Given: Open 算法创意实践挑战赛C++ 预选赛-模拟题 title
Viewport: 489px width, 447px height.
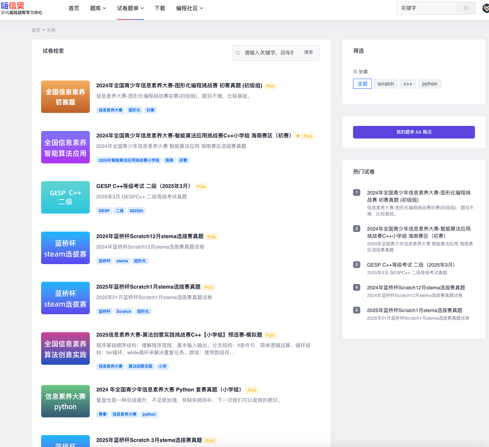Looking at the screenshot, I should click(179, 335).
